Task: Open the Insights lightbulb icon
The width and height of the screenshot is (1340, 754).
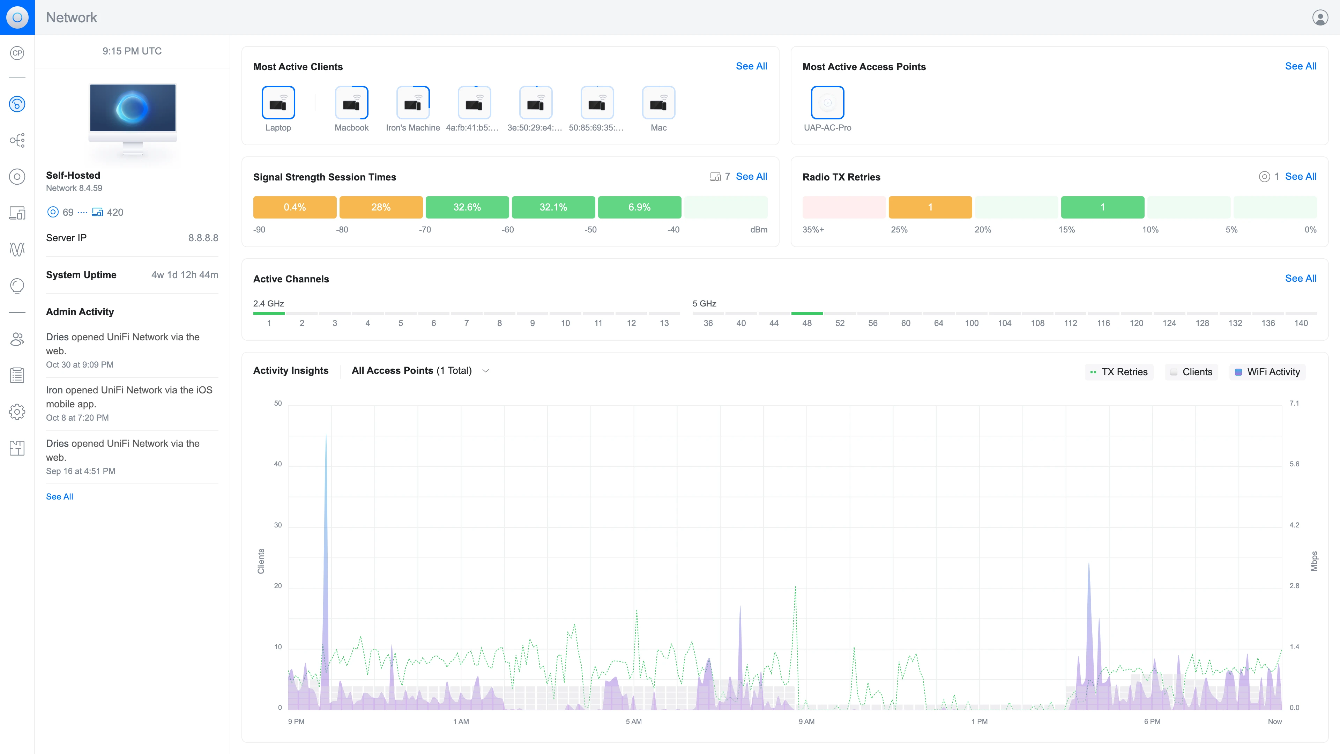Action: click(17, 286)
